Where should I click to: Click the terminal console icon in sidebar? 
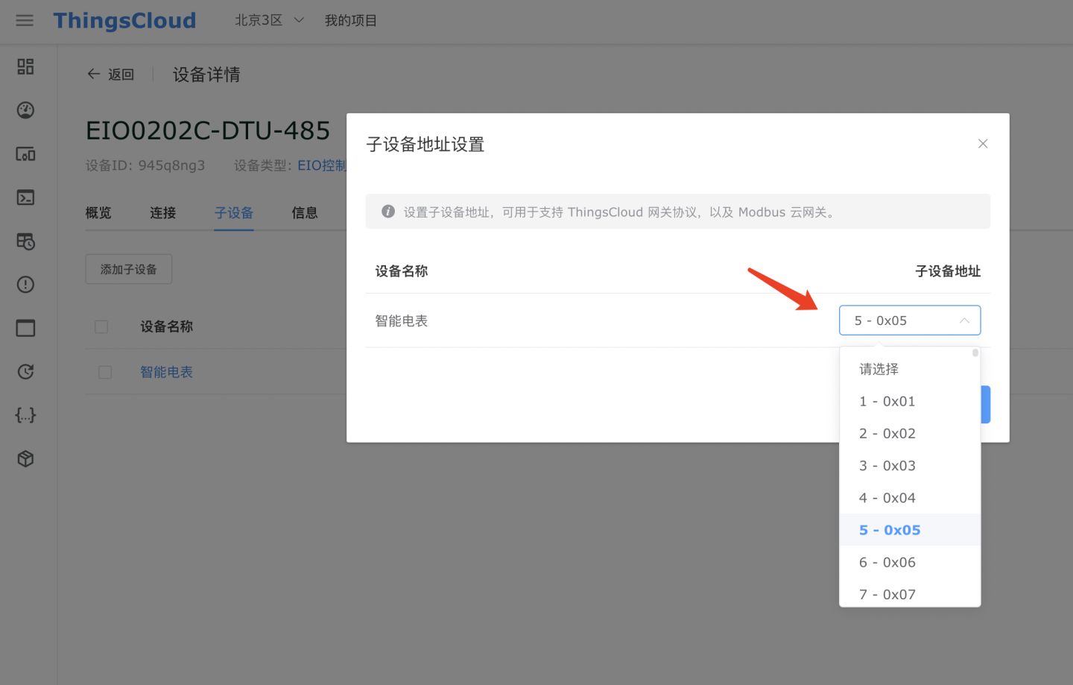click(x=25, y=198)
